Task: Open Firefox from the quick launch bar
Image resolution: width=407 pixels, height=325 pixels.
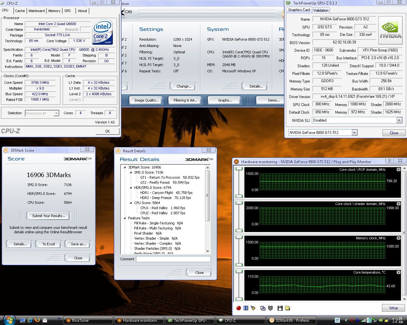Action: pos(37,320)
